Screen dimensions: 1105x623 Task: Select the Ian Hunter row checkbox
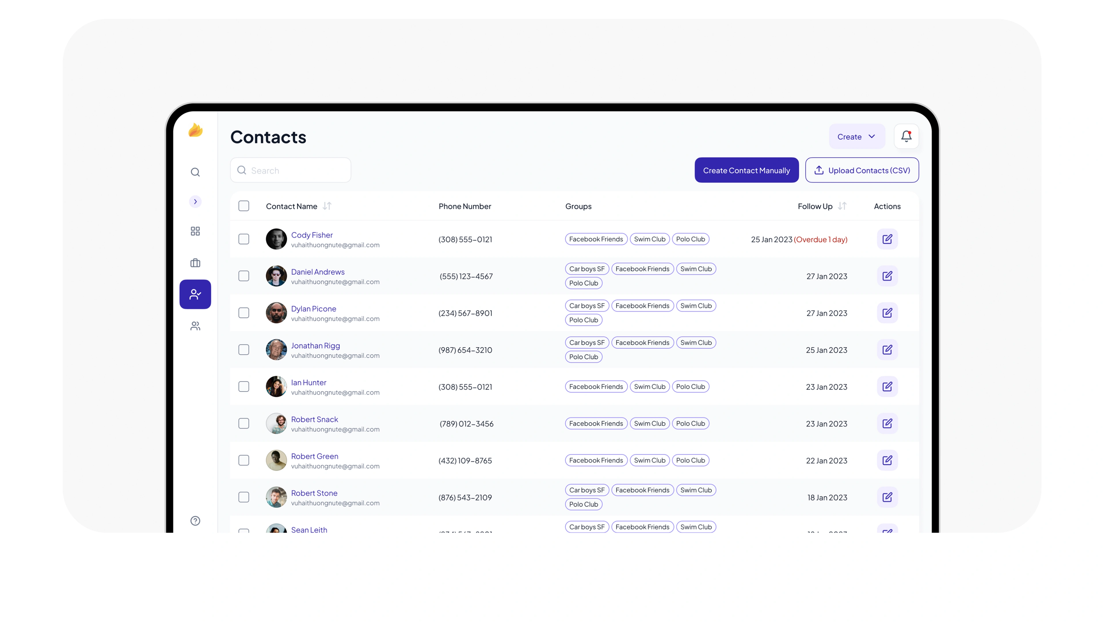[x=244, y=386]
